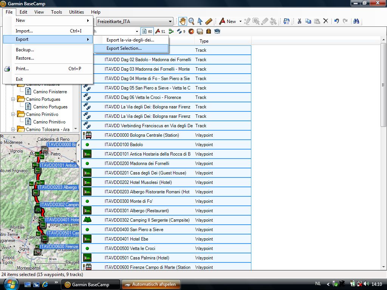Click the Type column header
The height and width of the screenshot is (290, 387).
tap(204, 41)
